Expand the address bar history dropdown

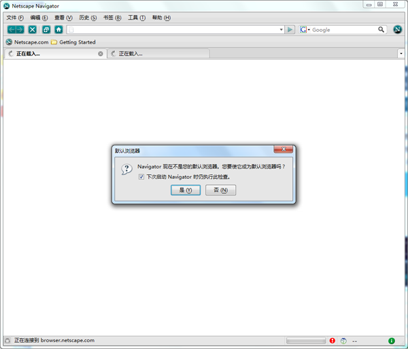(281, 30)
